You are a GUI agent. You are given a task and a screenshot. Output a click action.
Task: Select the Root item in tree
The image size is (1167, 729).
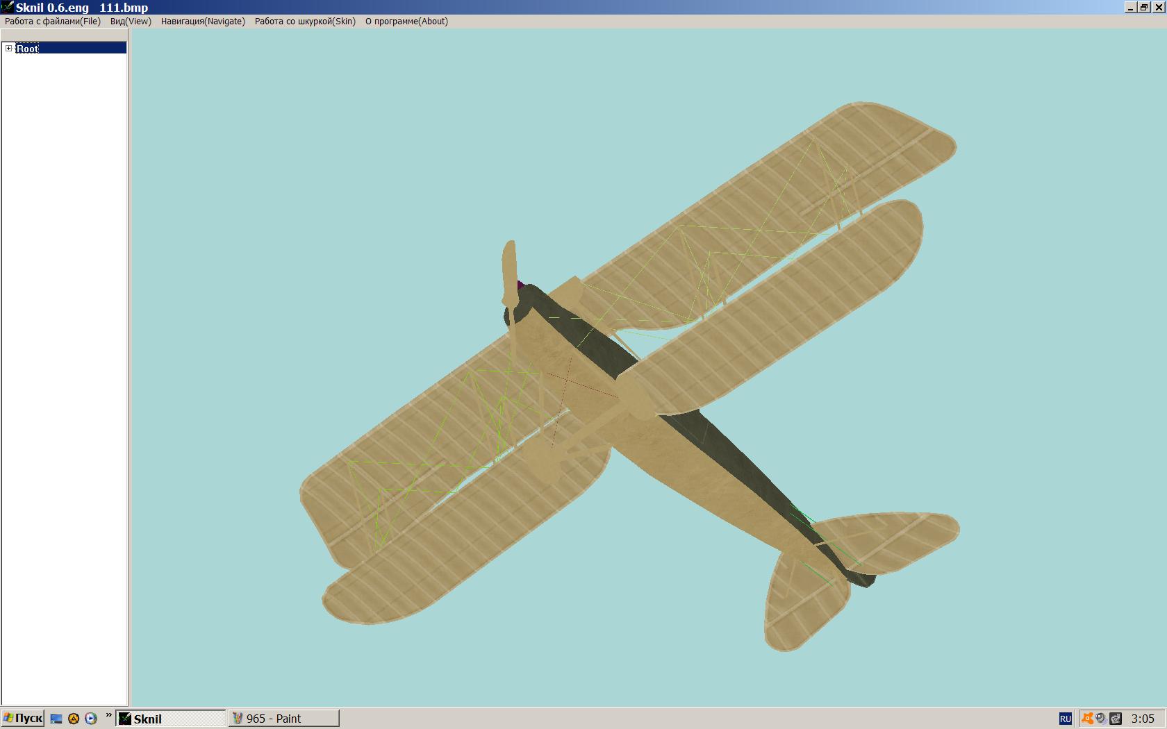click(28, 49)
